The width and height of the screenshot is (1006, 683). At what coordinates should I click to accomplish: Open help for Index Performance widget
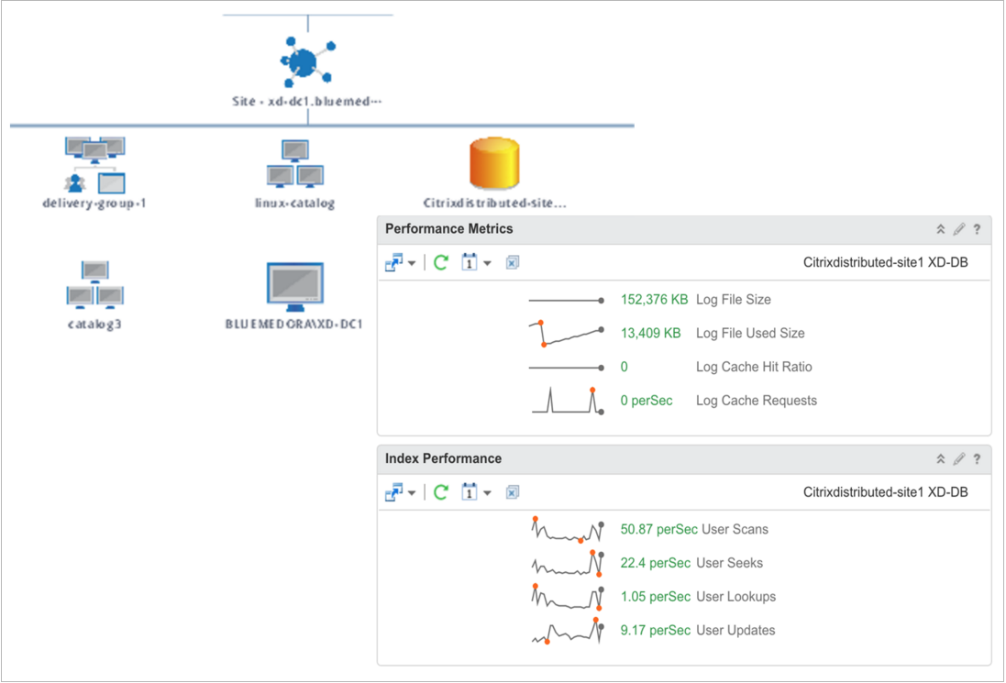click(x=977, y=458)
